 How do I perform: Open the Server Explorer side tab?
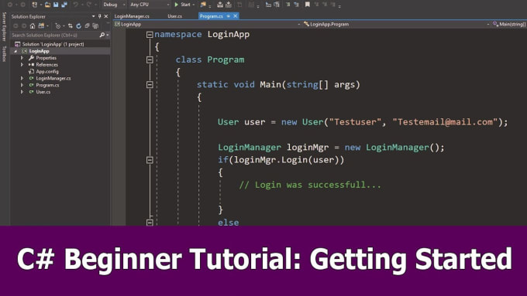point(4,26)
